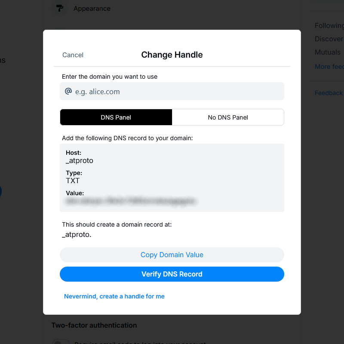This screenshot has width=344, height=344.
Task: Click 'Nevermind, create a handle for me'
Action: coord(114,296)
